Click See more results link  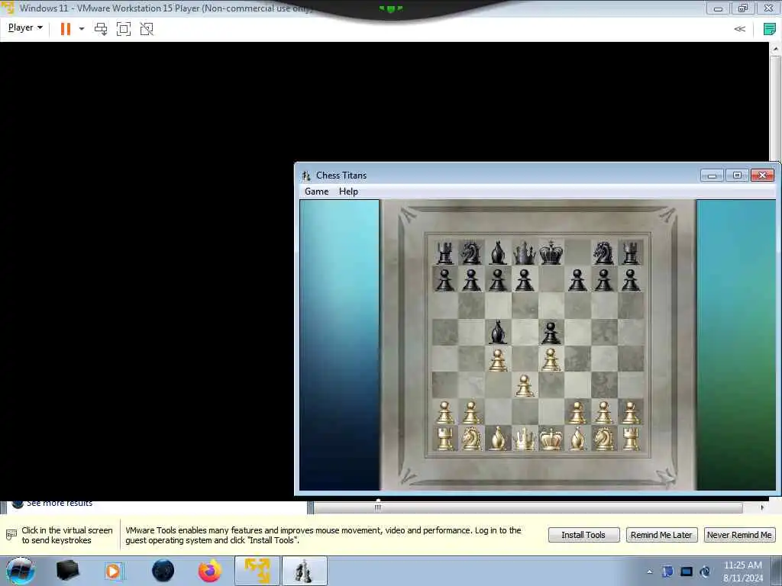(x=60, y=504)
